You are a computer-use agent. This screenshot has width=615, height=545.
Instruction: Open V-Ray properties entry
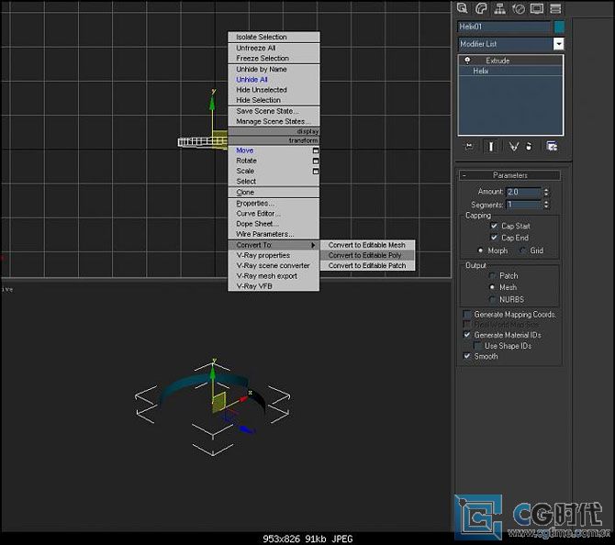point(274,255)
